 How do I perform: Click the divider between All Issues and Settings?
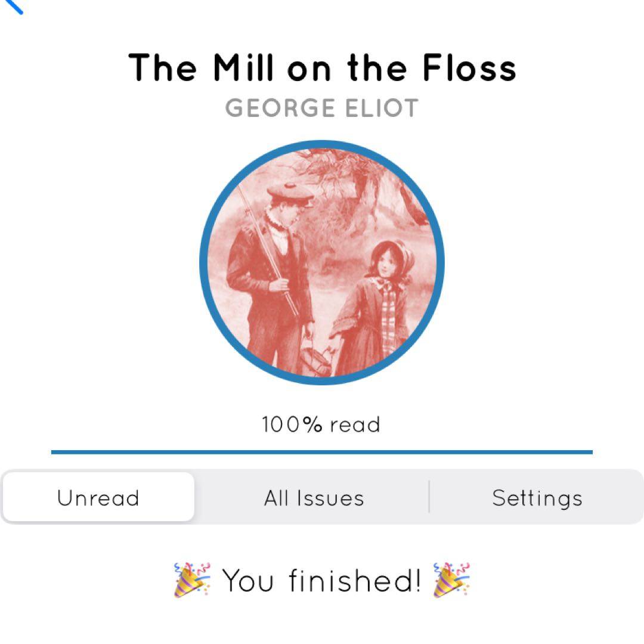coord(429,497)
